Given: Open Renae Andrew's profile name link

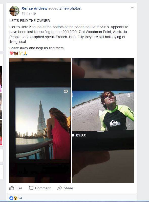Looking at the screenshot, I should (x=34, y=8).
